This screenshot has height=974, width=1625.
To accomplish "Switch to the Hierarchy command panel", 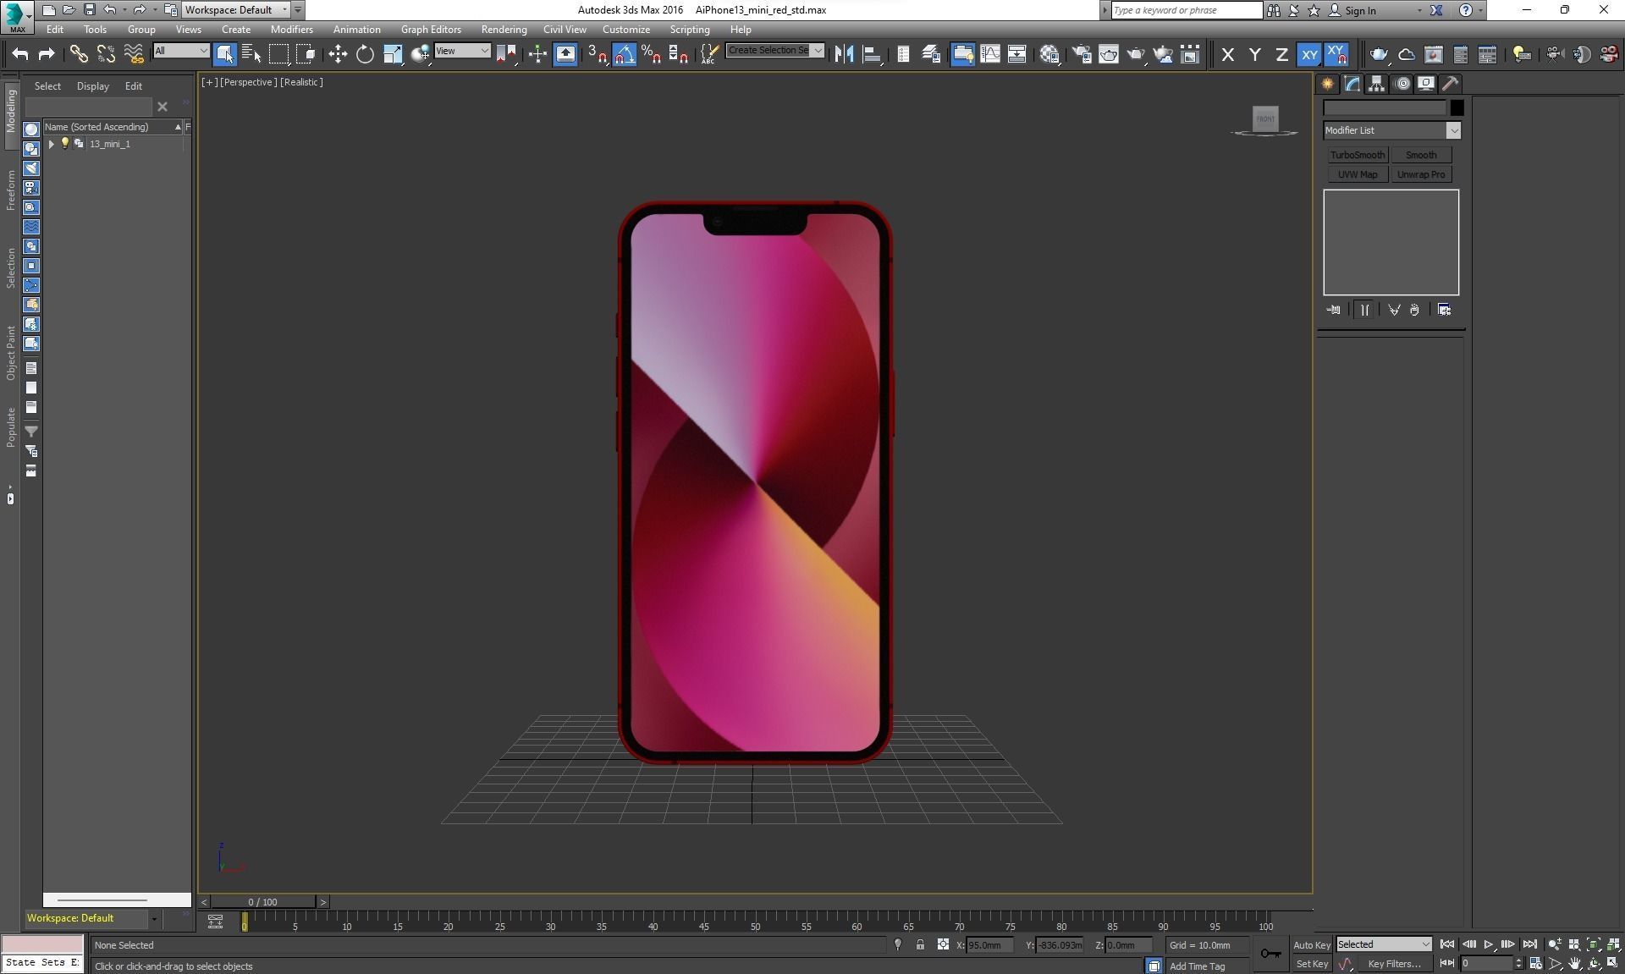I will 1377,84.
